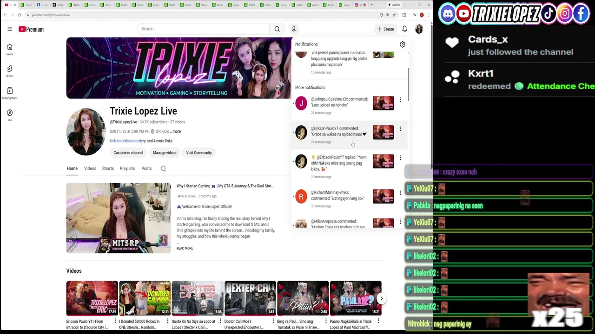Open options for RichardMahinay notification

(400, 193)
